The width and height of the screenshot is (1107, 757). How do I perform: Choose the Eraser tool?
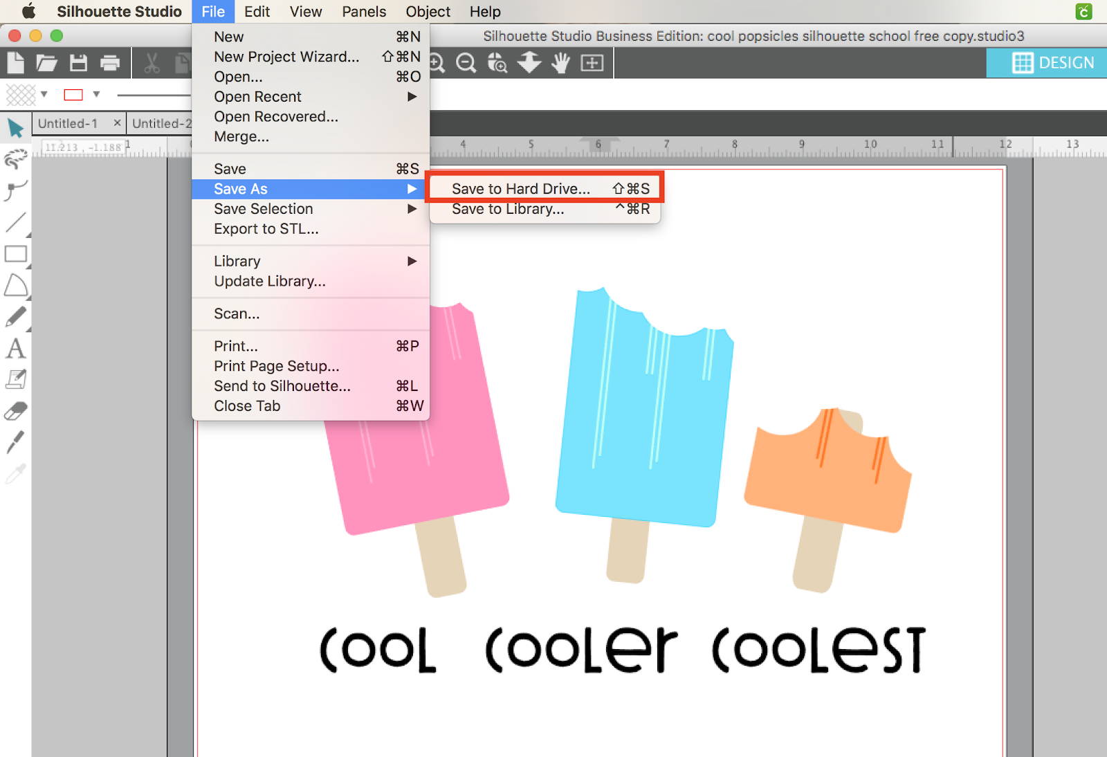(16, 411)
